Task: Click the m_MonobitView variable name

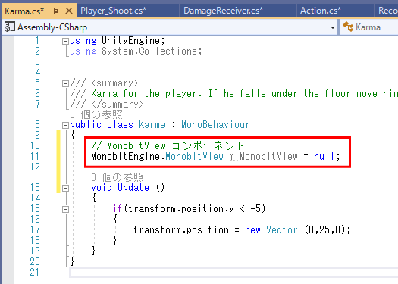Action: click(x=264, y=157)
